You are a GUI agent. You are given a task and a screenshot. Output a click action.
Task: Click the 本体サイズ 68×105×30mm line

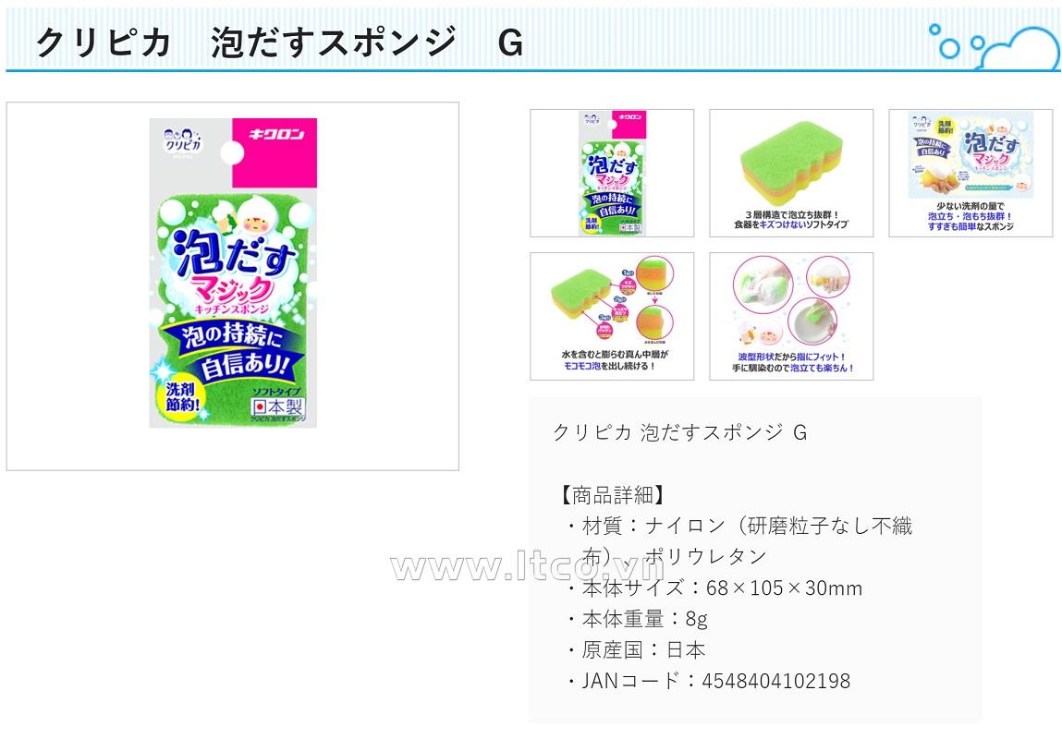714,588
